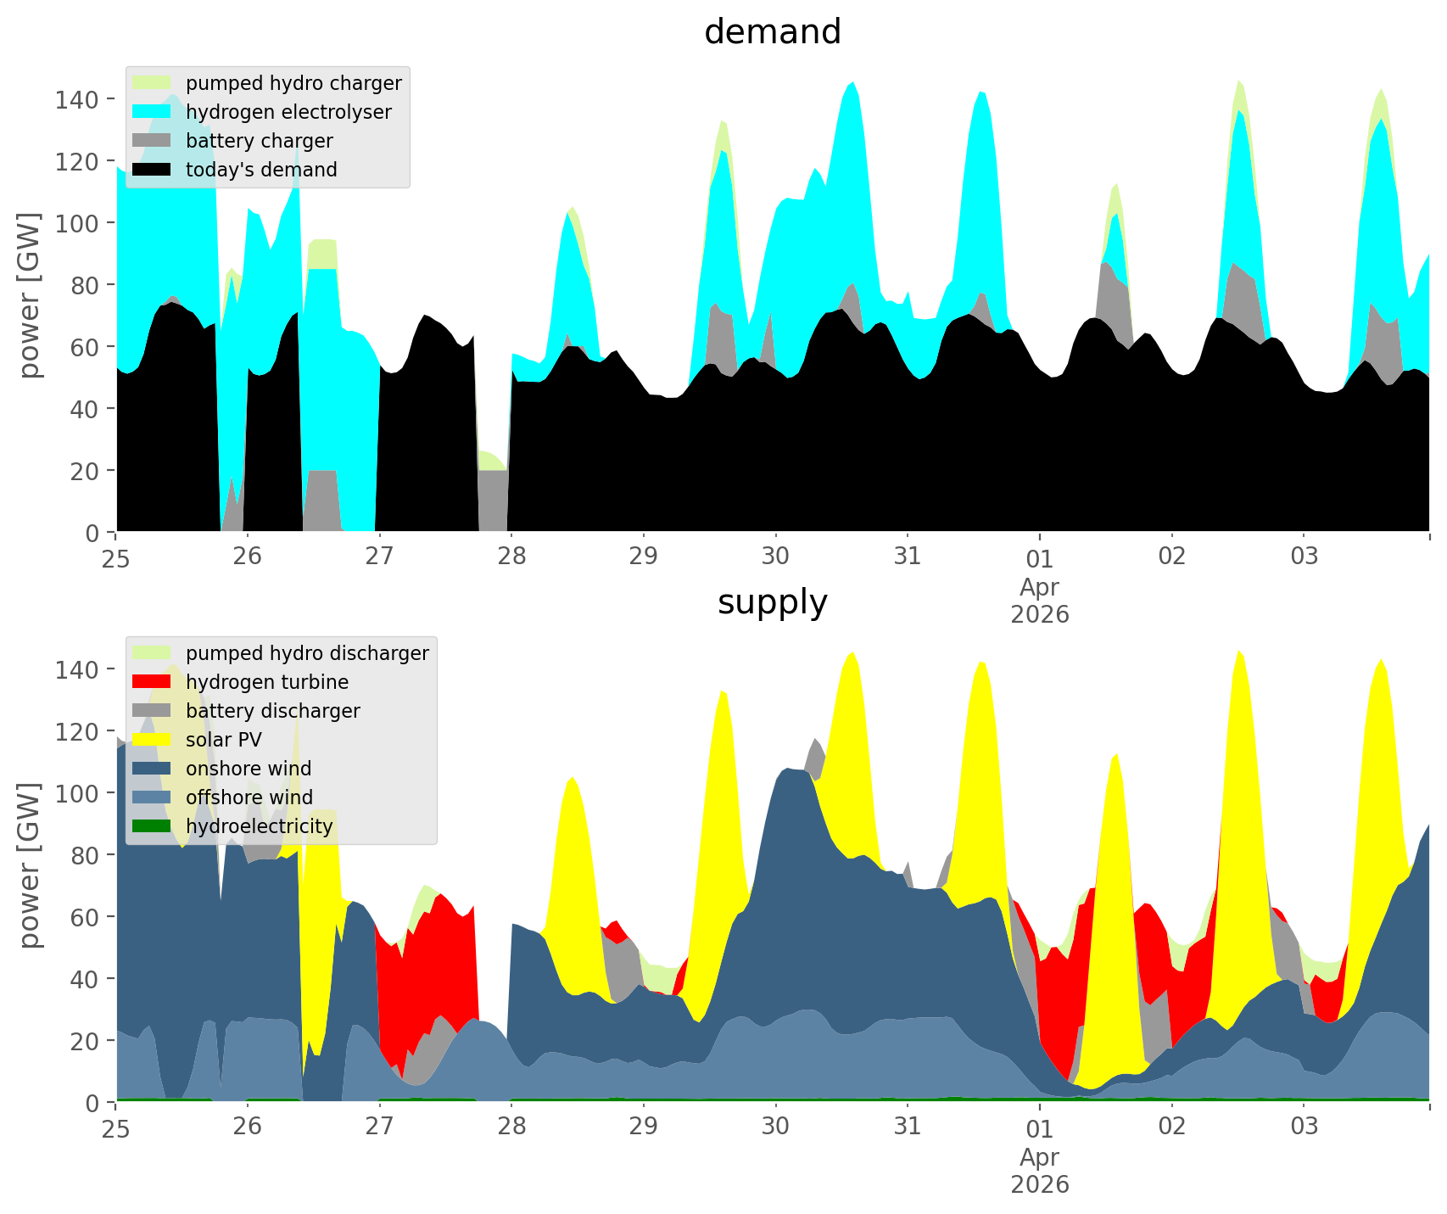1447x1214 pixels.
Task: Select the 'battery discharger' legend label
Action: 272,711
